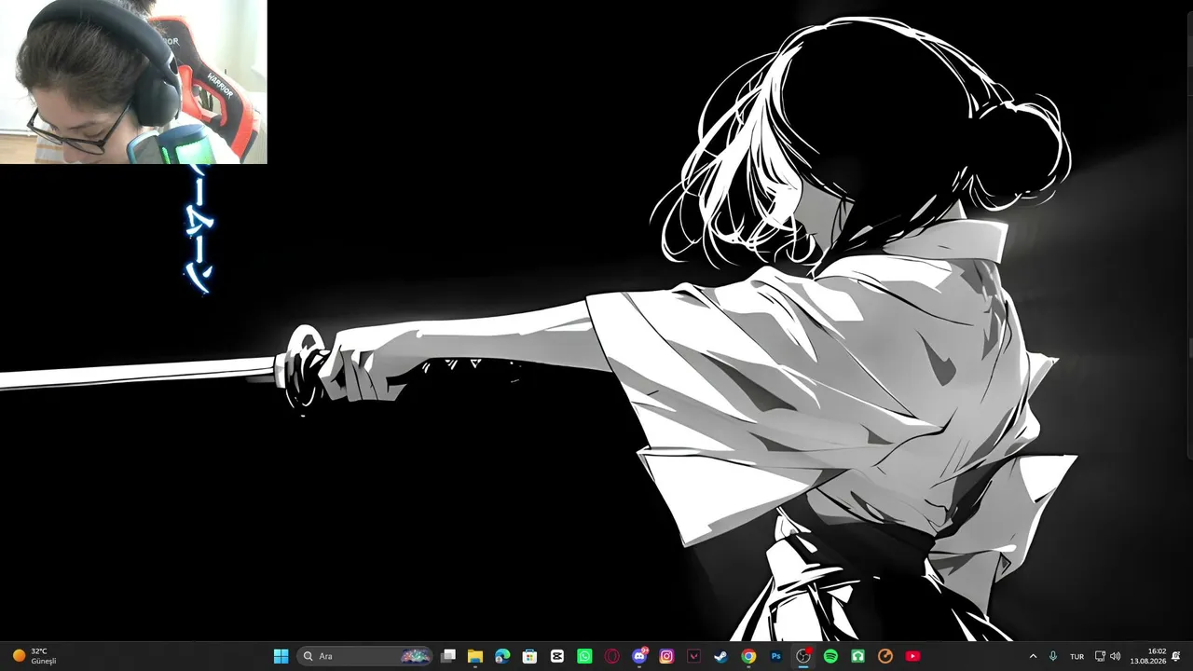The width and height of the screenshot is (1193, 671).
Task: Open Spotify from the taskbar
Action: click(830, 656)
